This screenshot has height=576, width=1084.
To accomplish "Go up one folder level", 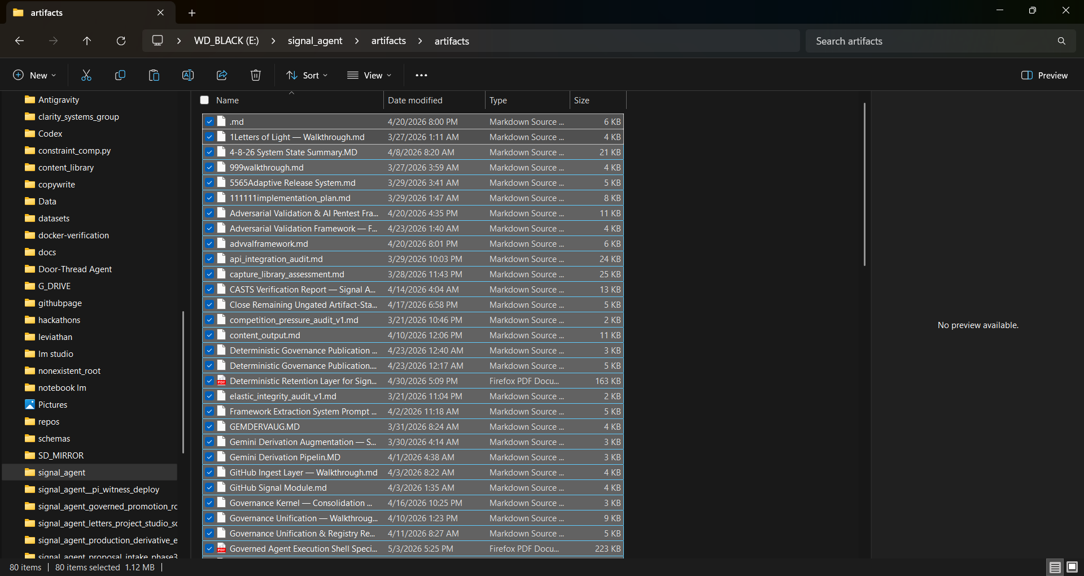I will [x=87, y=41].
